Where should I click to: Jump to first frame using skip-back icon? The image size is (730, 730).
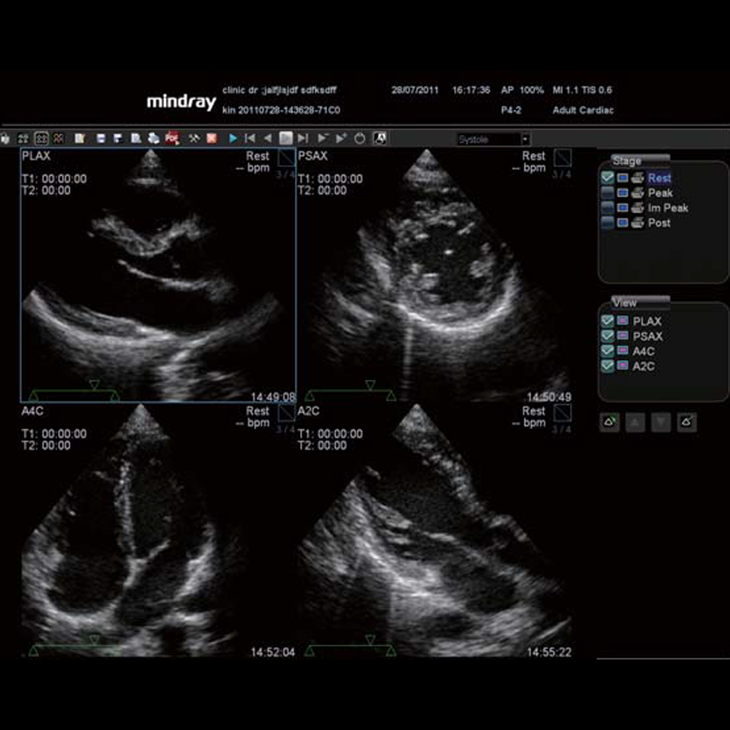(x=250, y=139)
